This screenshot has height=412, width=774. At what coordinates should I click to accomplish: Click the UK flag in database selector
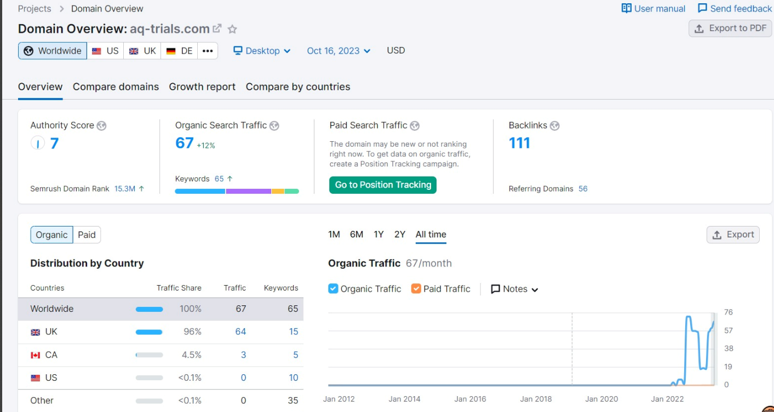point(134,51)
